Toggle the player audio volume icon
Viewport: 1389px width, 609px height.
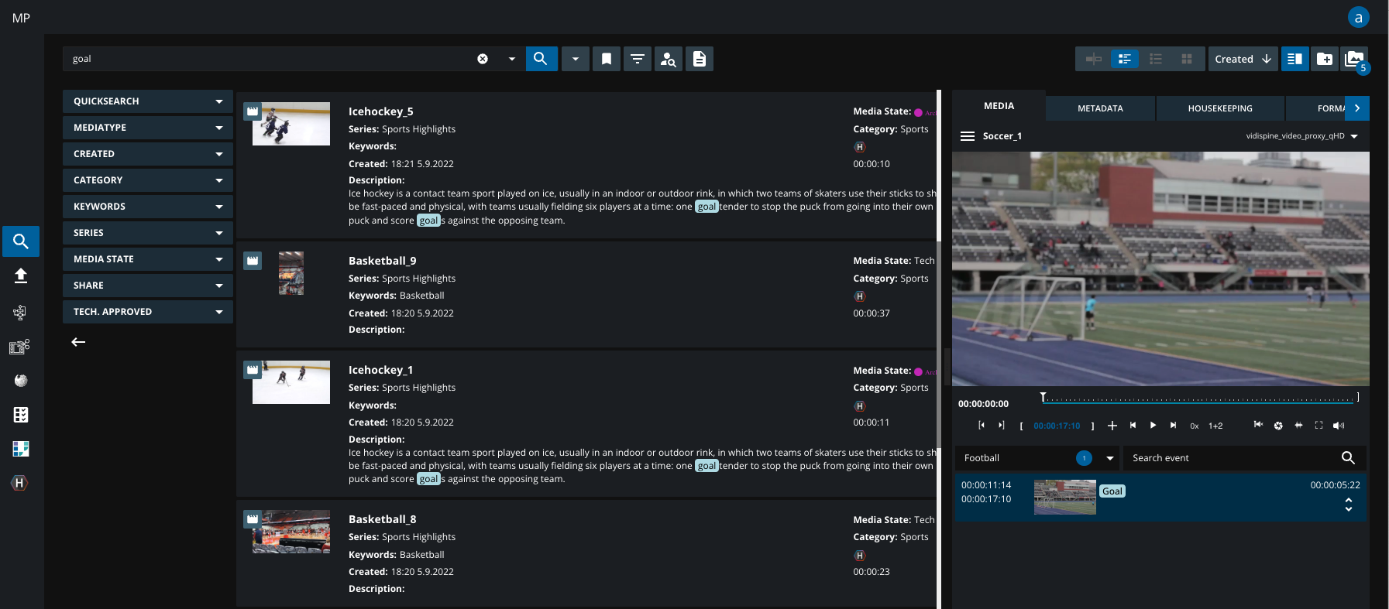coord(1339,426)
